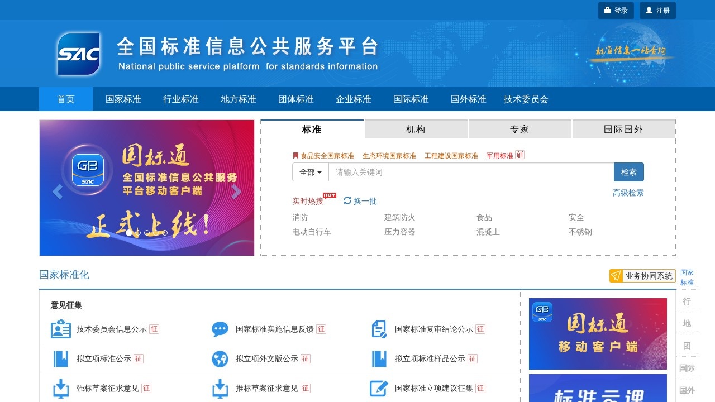Open the 工程建设国家标准 link
This screenshot has width=715, height=402.
click(x=451, y=156)
